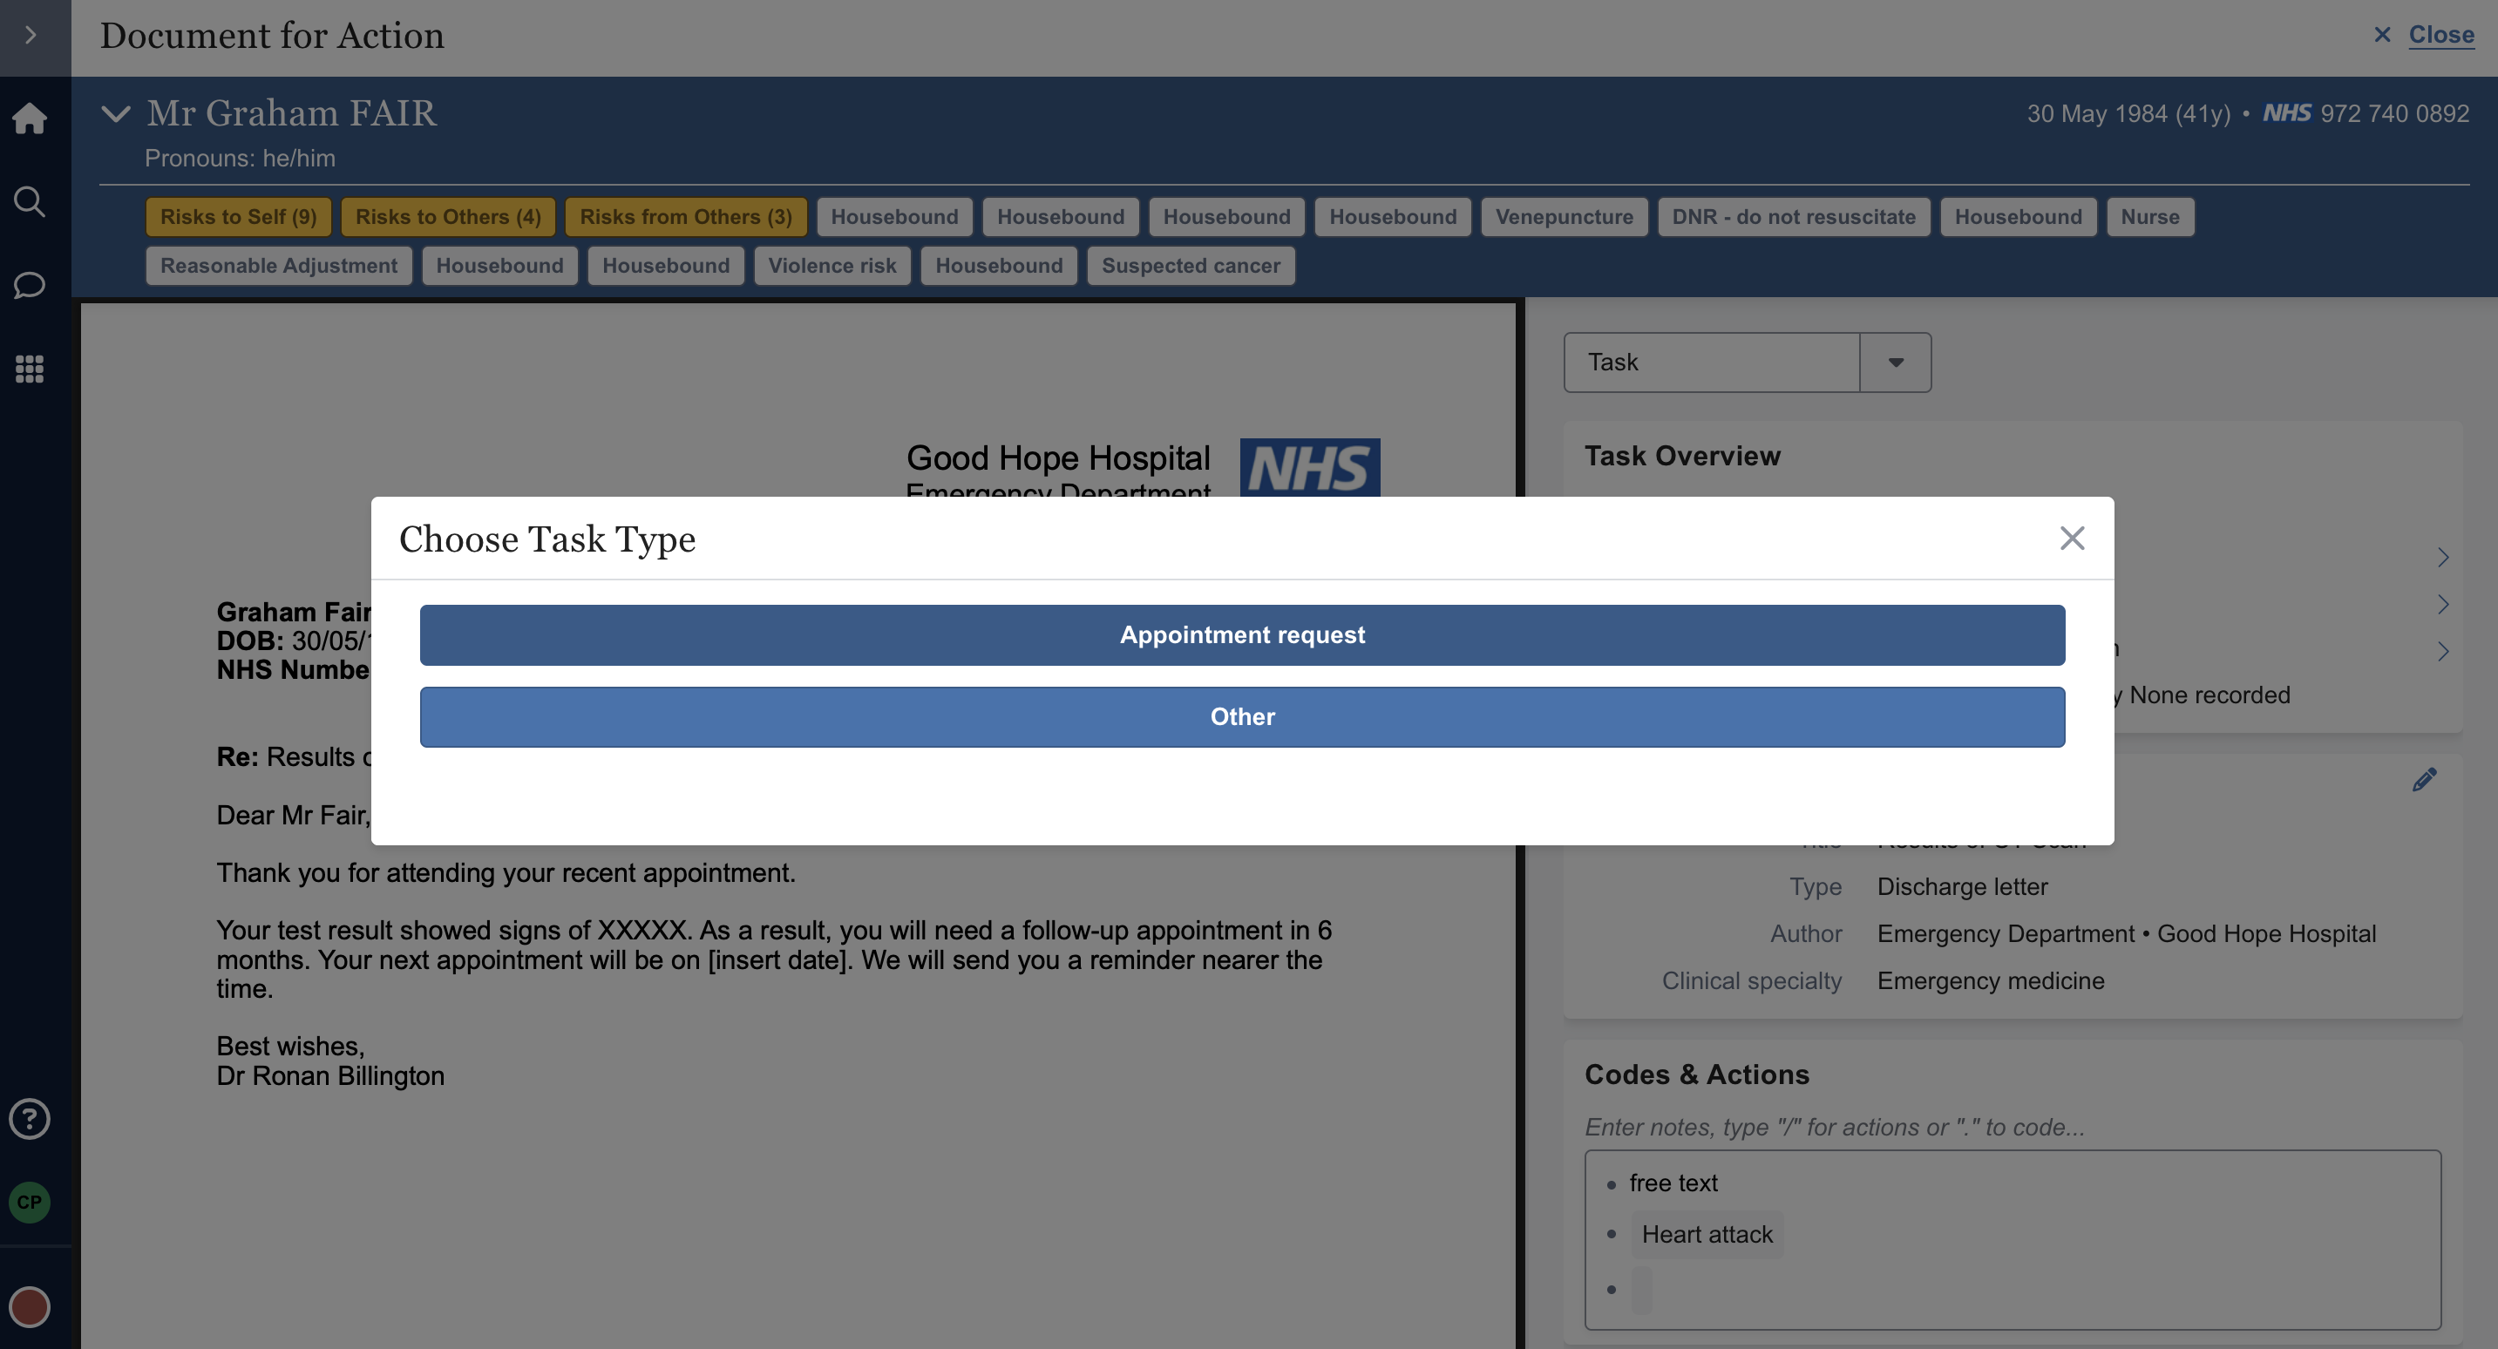Open the Search icon in sidebar

(x=29, y=201)
